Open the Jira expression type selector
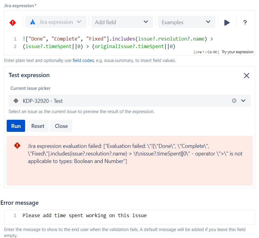259x238 pixels. point(56,22)
